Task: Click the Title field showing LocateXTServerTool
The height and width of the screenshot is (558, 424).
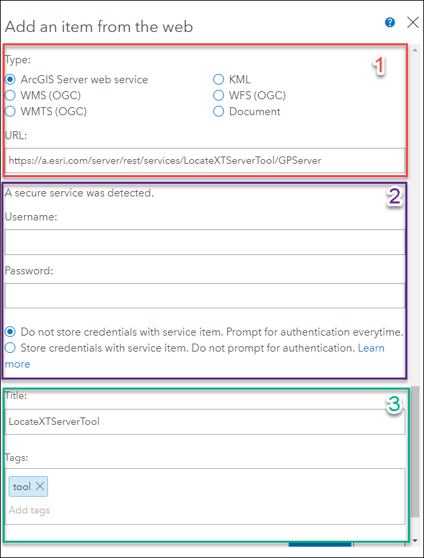Action: pyautogui.click(x=200, y=421)
